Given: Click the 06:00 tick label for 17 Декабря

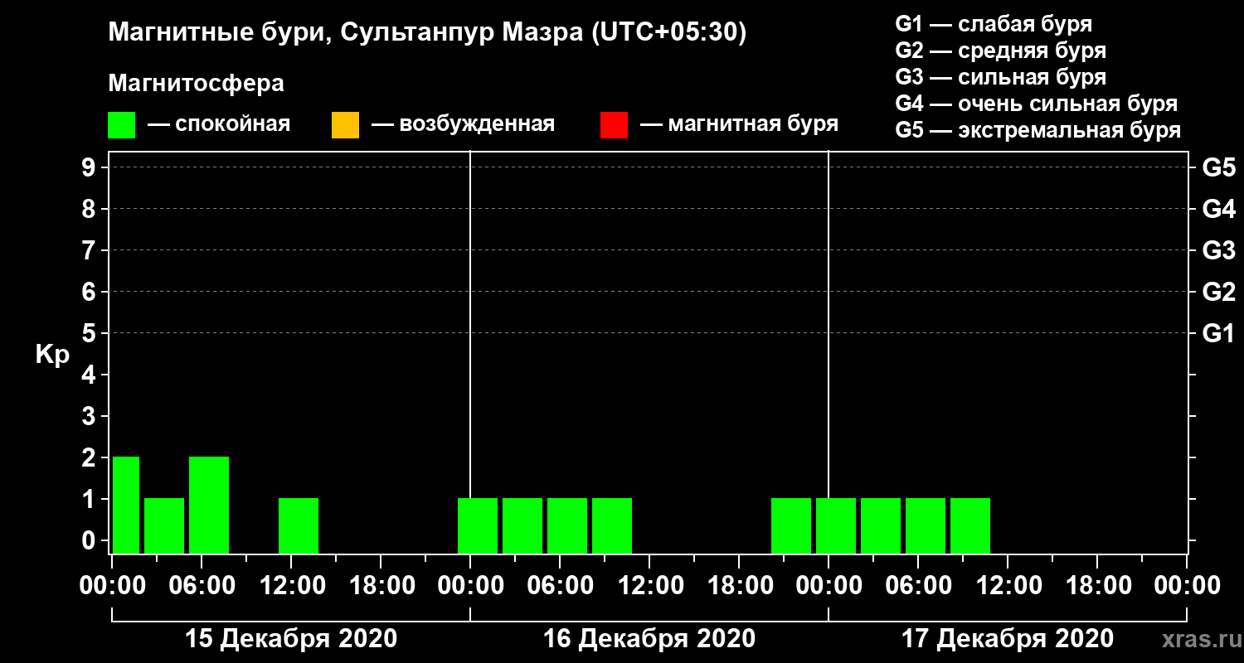Looking at the screenshot, I should [918, 585].
